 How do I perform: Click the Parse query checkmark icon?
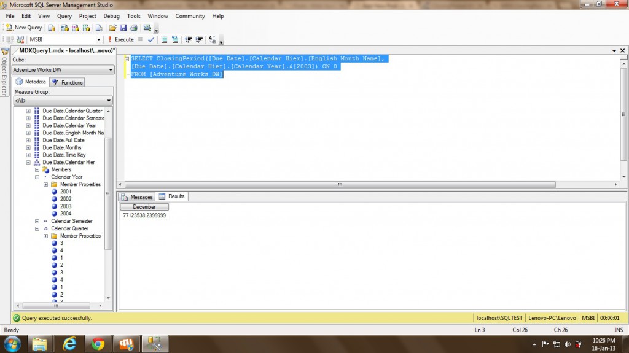tap(151, 39)
